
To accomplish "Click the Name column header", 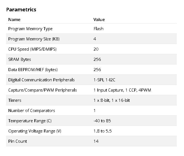I will point(14,20).
